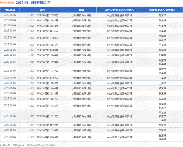Click 兴业消费金融股份公司 in the 13106号 row
Screen dimensions: 183x147
[x=119, y=89]
